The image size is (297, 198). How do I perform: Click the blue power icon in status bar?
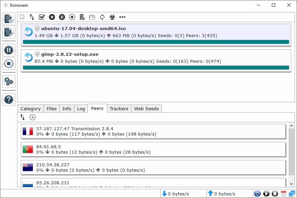257,194
